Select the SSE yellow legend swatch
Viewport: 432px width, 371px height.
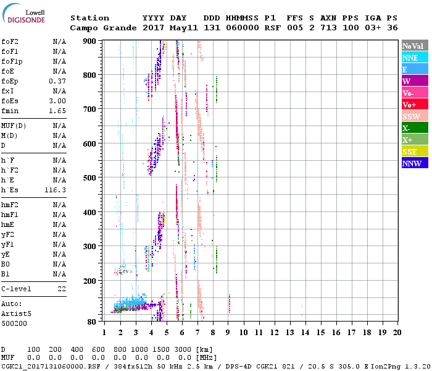click(x=415, y=151)
